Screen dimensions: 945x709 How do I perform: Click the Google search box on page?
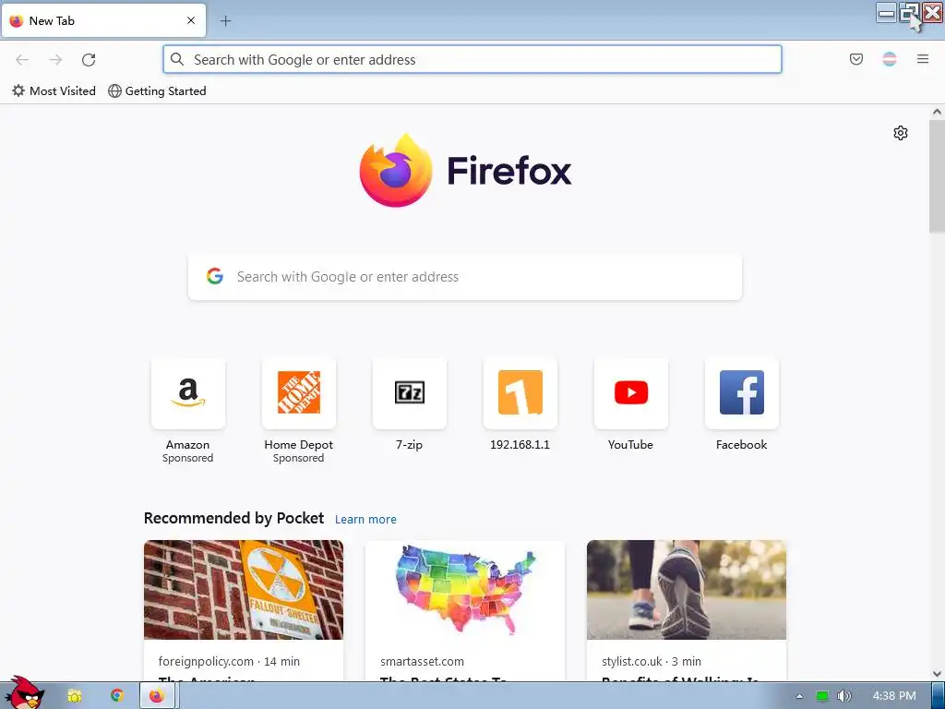coord(465,277)
